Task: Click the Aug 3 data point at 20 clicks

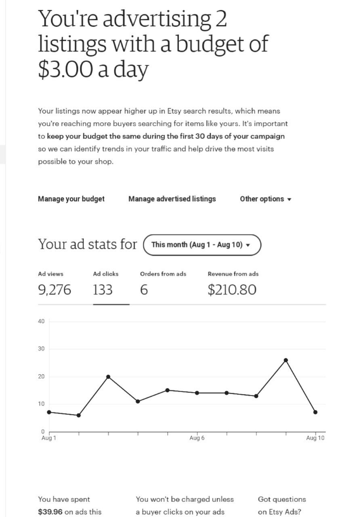Action: point(108,377)
